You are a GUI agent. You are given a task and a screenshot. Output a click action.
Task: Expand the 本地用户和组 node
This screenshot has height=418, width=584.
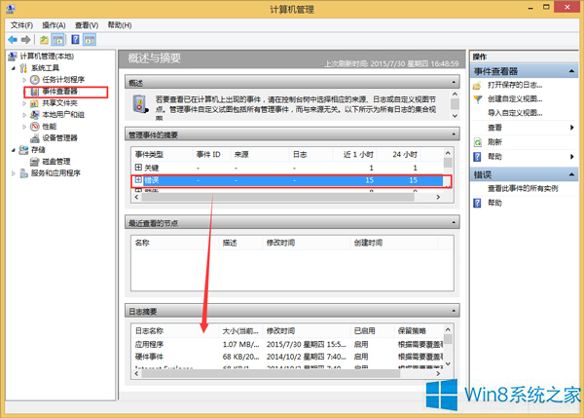[24, 115]
